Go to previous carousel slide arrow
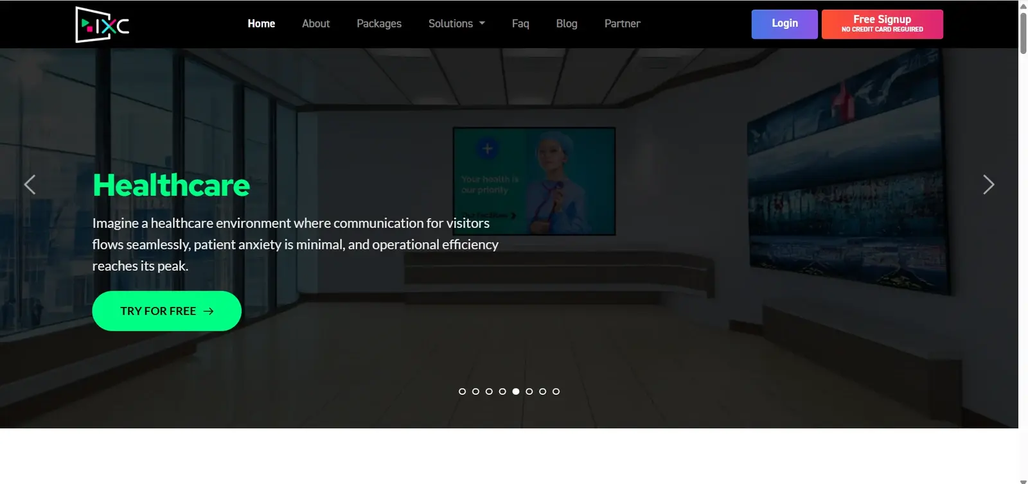Image resolution: width=1028 pixels, height=484 pixels. point(30,185)
